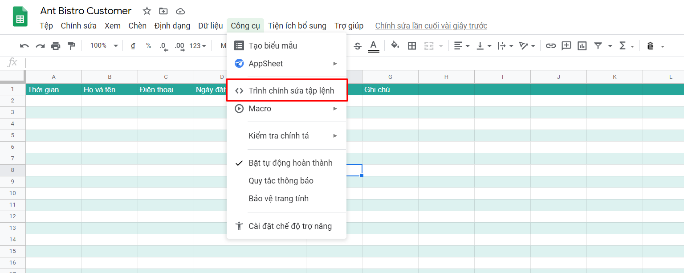Viewport: 684px width, 273px height.
Task: Open the Định dạng menu
Action: 172,26
